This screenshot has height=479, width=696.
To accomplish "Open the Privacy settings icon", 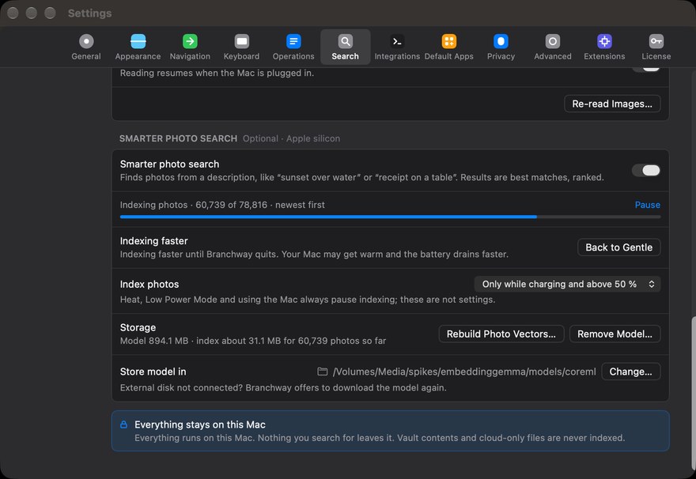I will (501, 41).
